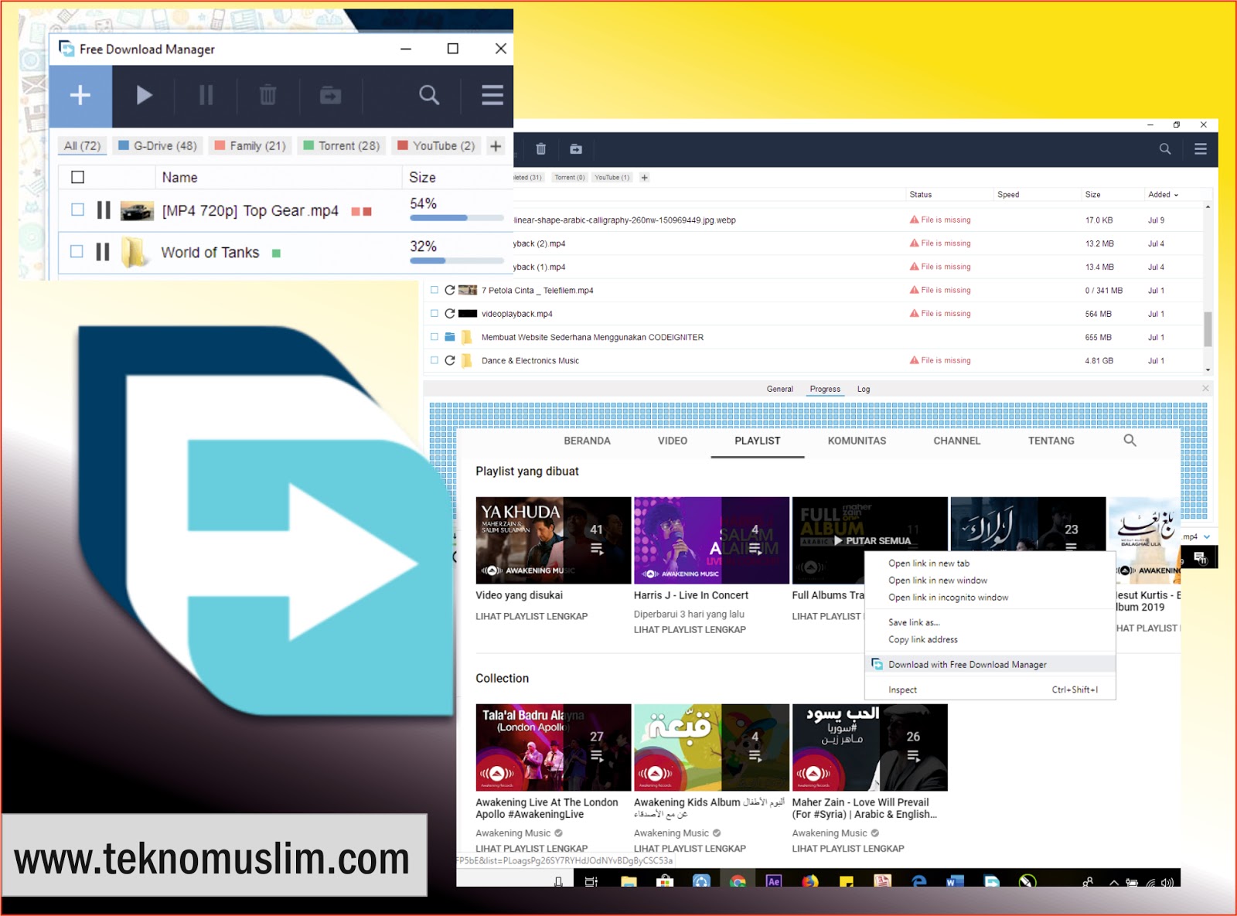Click LIHAT PLAYLIST LENGKAP under Video yang disukai
The height and width of the screenshot is (916, 1237).
click(532, 616)
